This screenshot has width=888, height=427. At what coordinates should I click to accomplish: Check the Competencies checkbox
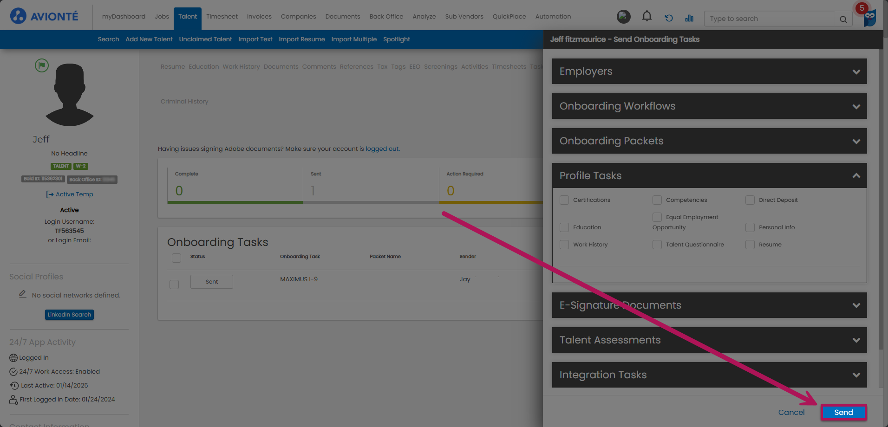(657, 200)
